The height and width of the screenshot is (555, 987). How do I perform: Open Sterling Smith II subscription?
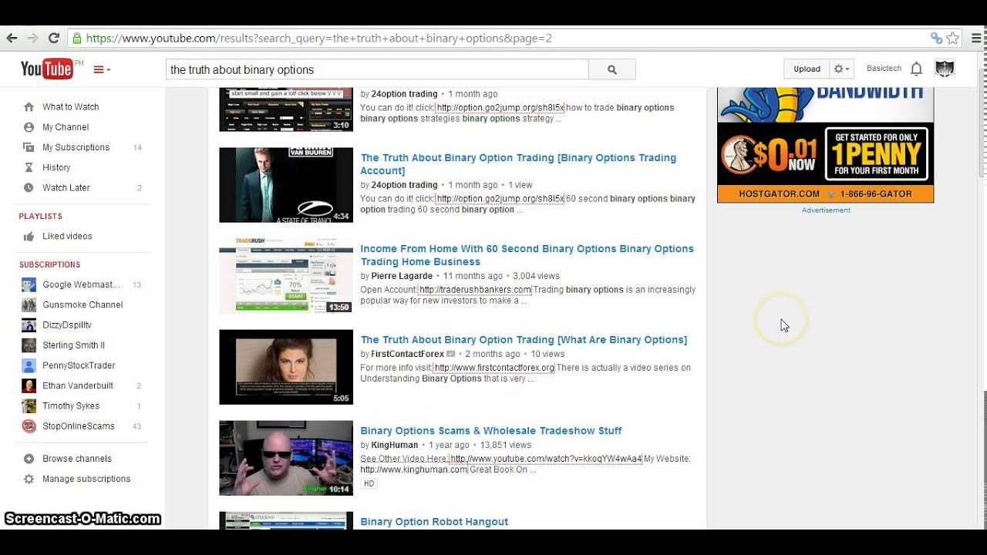click(x=73, y=345)
